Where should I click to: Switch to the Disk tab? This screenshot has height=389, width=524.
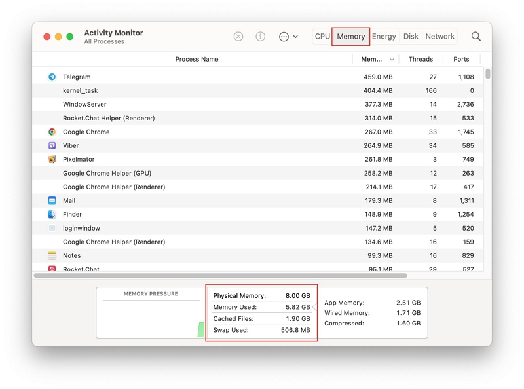pyautogui.click(x=411, y=37)
